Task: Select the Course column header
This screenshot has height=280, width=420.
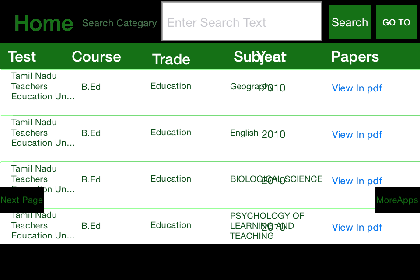Action: (96, 56)
